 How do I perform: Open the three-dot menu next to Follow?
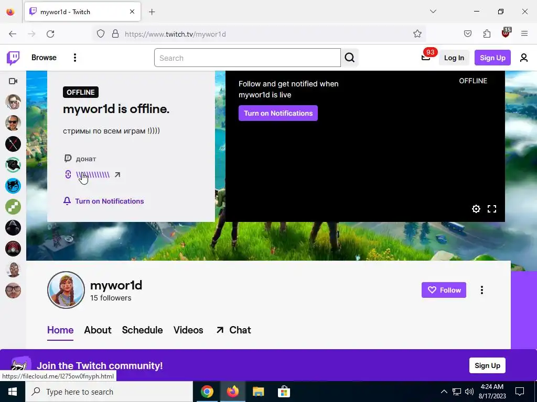[482, 290]
